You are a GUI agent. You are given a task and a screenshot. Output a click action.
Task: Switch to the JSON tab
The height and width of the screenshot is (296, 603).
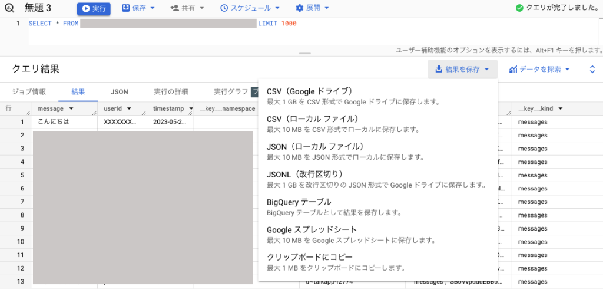pyautogui.click(x=120, y=92)
